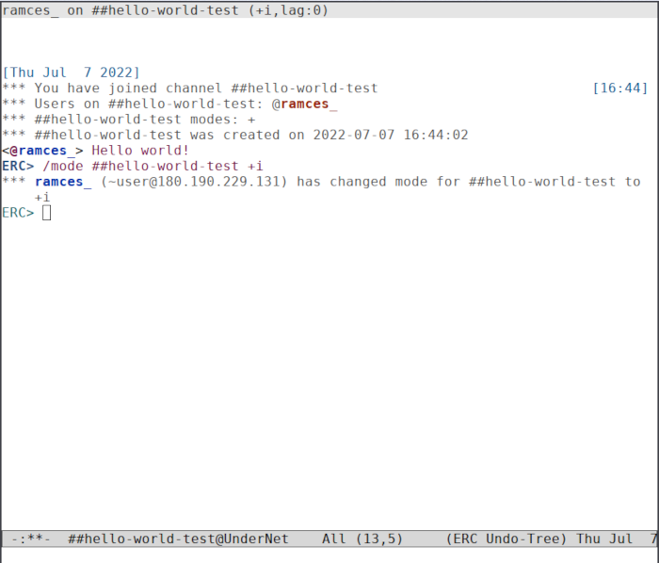Click the empty ERC> prompt input cursor
Screen dimensions: 659x563
[x=47, y=213]
